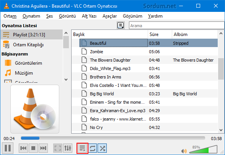
Task: Select Dido_White_Flag.mp3 track
Action: point(110,69)
